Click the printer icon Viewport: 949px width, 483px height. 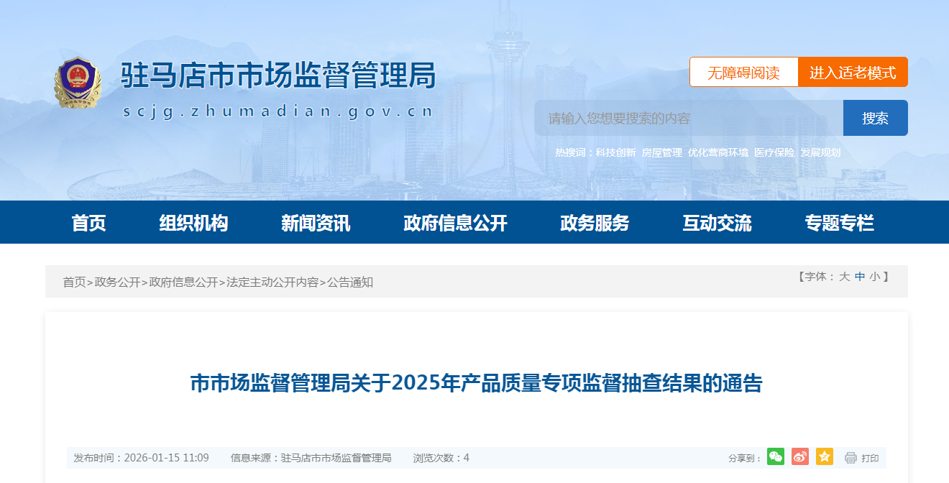point(851,458)
